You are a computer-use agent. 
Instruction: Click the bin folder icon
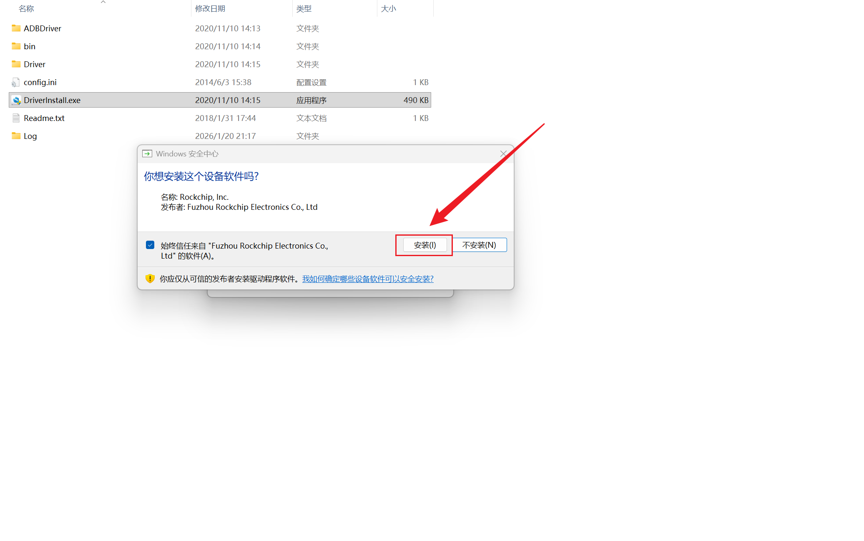click(16, 46)
